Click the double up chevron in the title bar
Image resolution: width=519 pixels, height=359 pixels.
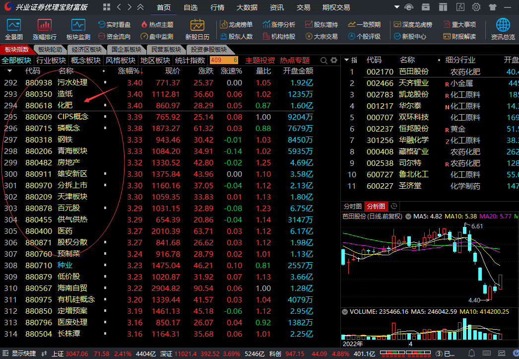tap(140, 7)
